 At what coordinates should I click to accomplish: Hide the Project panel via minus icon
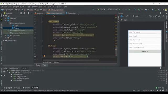31,13
